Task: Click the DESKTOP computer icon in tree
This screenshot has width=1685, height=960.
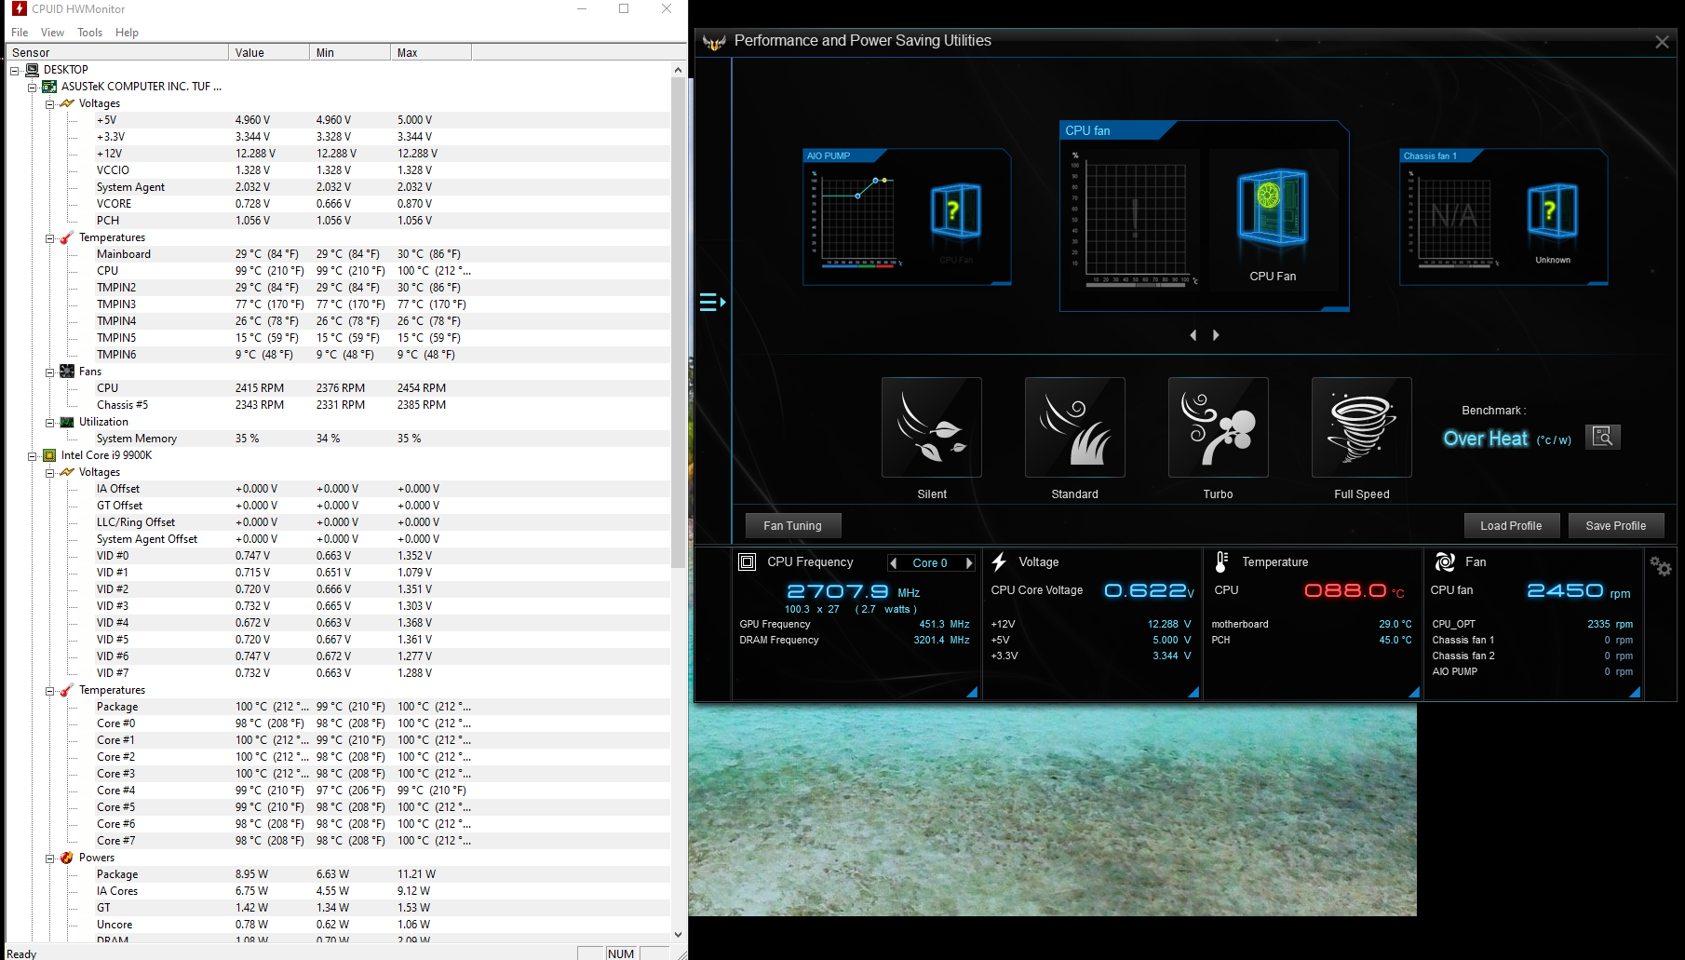Action: point(33,70)
